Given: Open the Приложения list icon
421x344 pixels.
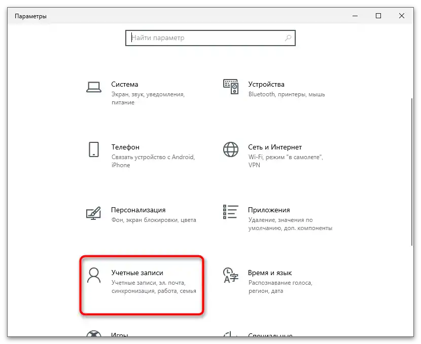Looking at the screenshot, I should click(231, 212).
